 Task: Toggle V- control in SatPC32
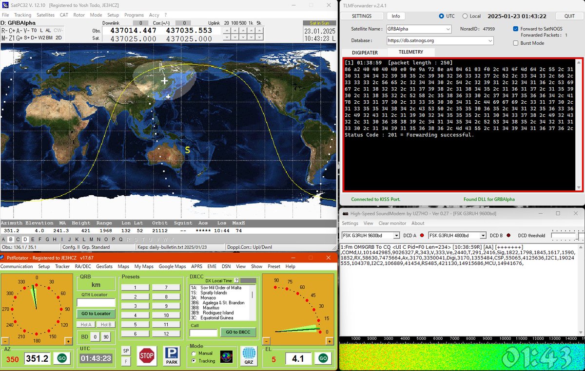click(26, 30)
